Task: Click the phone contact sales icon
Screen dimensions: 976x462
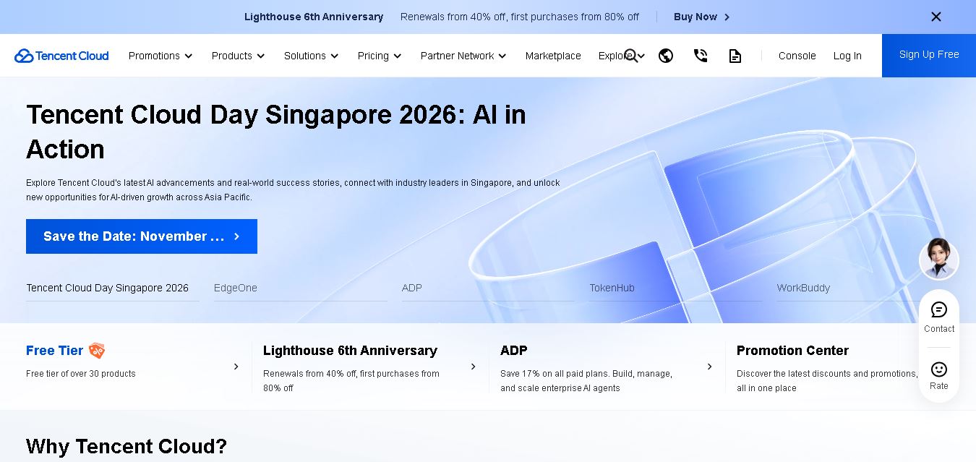Action: pyautogui.click(x=701, y=56)
